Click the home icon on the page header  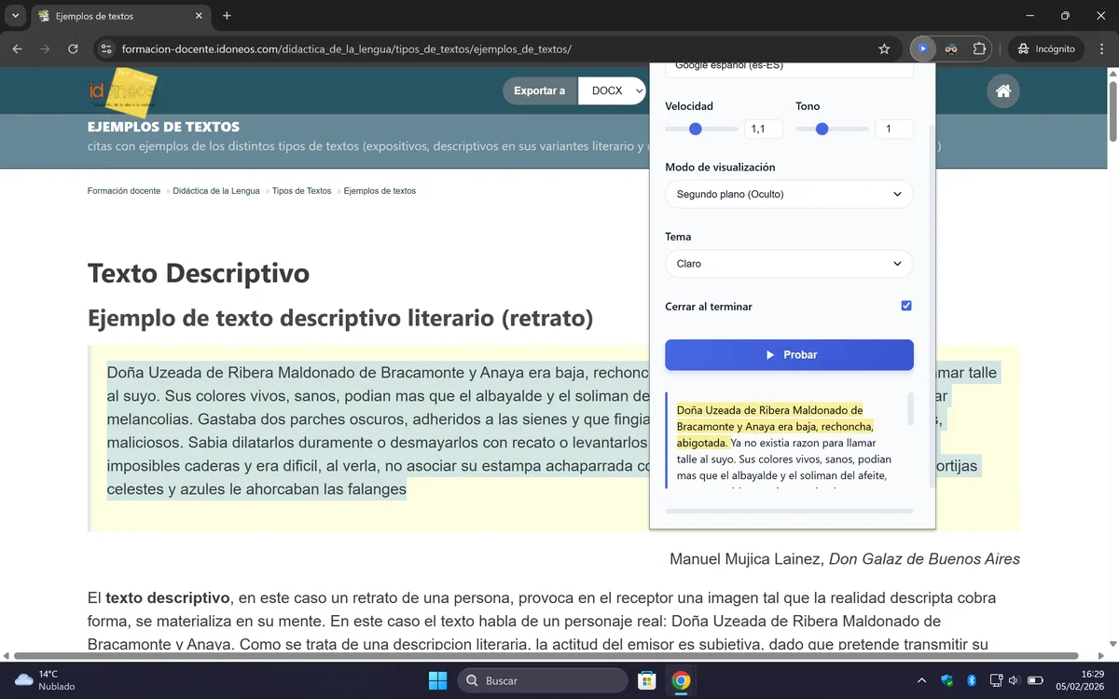click(x=1002, y=90)
